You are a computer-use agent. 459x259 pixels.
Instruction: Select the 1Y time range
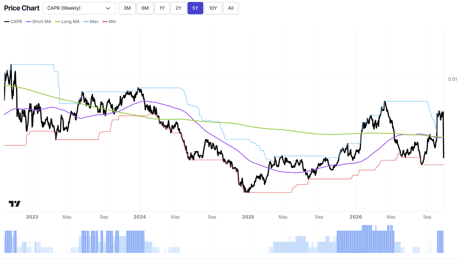[x=162, y=8]
